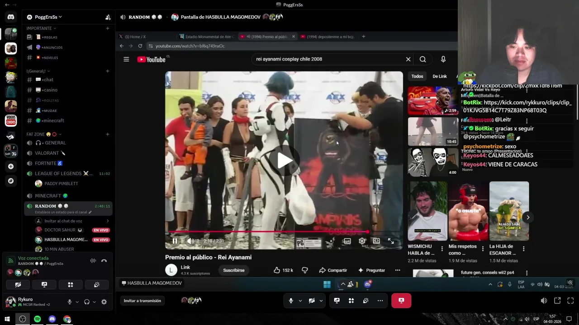Collapse the IMPORTANTE category

[x=41, y=28]
